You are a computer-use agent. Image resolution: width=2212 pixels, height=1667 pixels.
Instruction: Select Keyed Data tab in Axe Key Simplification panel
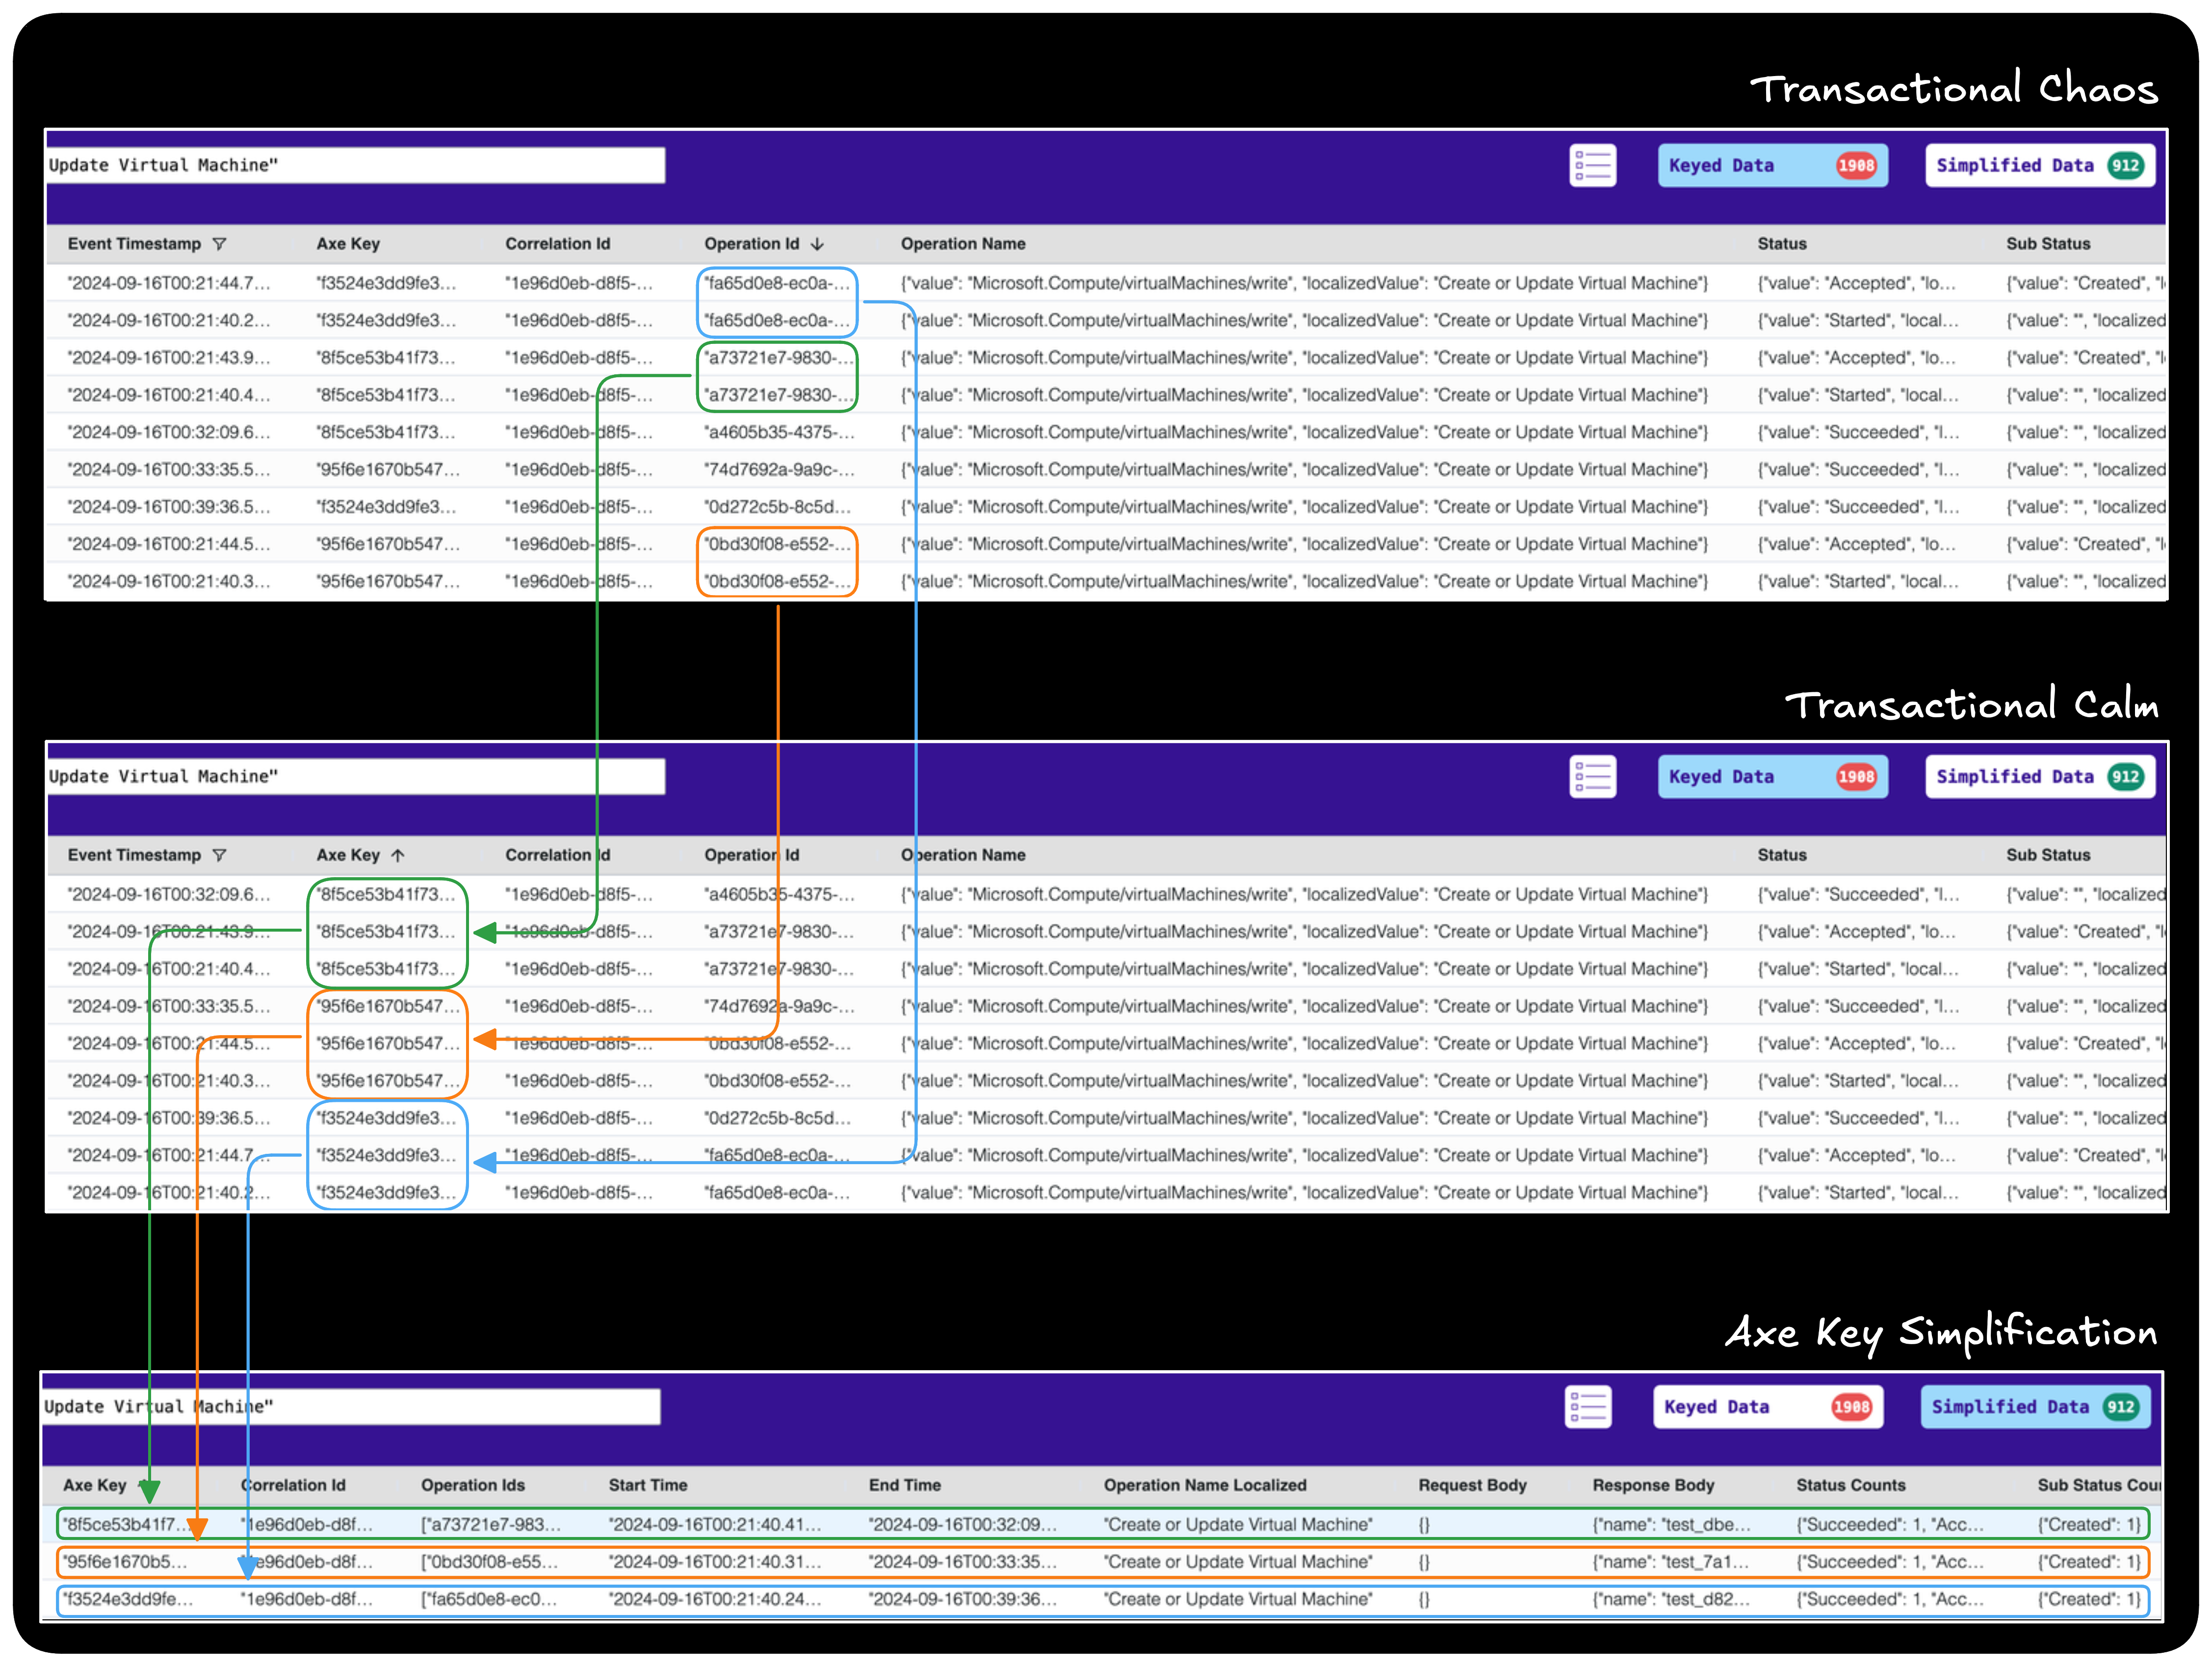[1768, 1407]
